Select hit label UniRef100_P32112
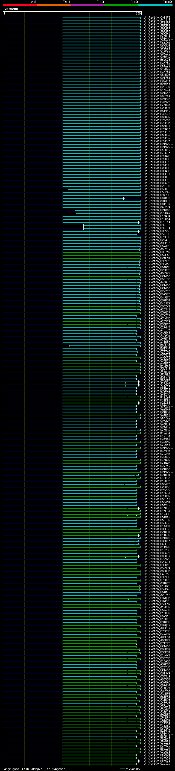The image size is (175, 771). point(157,114)
